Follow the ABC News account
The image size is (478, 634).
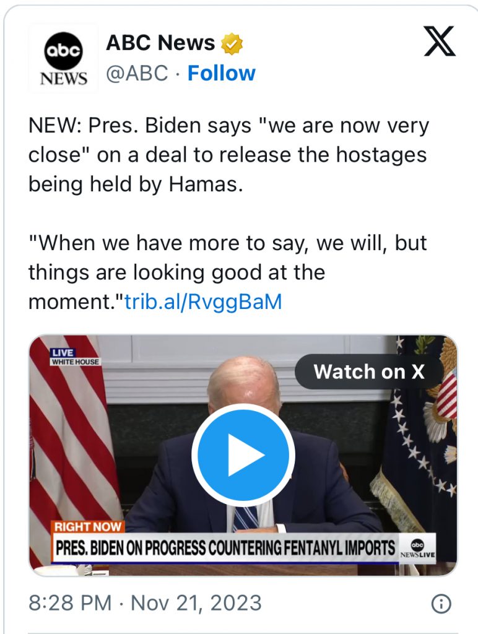(x=221, y=73)
